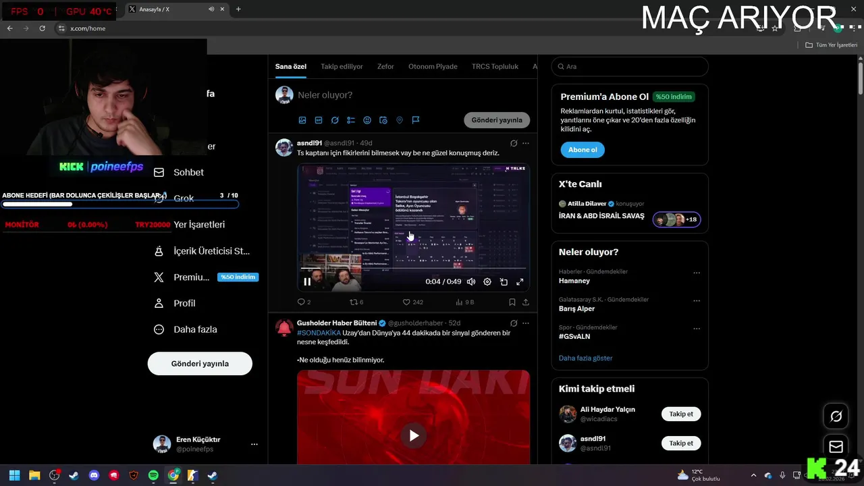Open the Zefor timeline tab

[385, 66]
